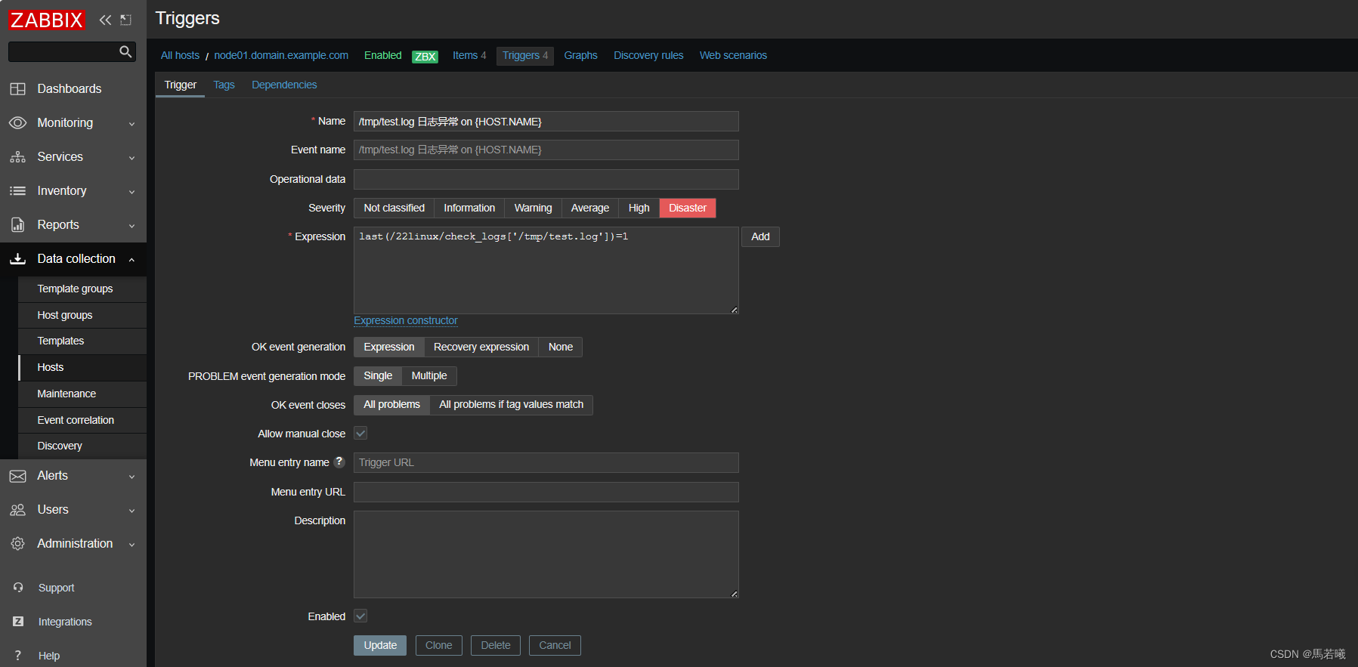Click the Users people icon
The height and width of the screenshot is (667, 1358).
coord(17,510)
